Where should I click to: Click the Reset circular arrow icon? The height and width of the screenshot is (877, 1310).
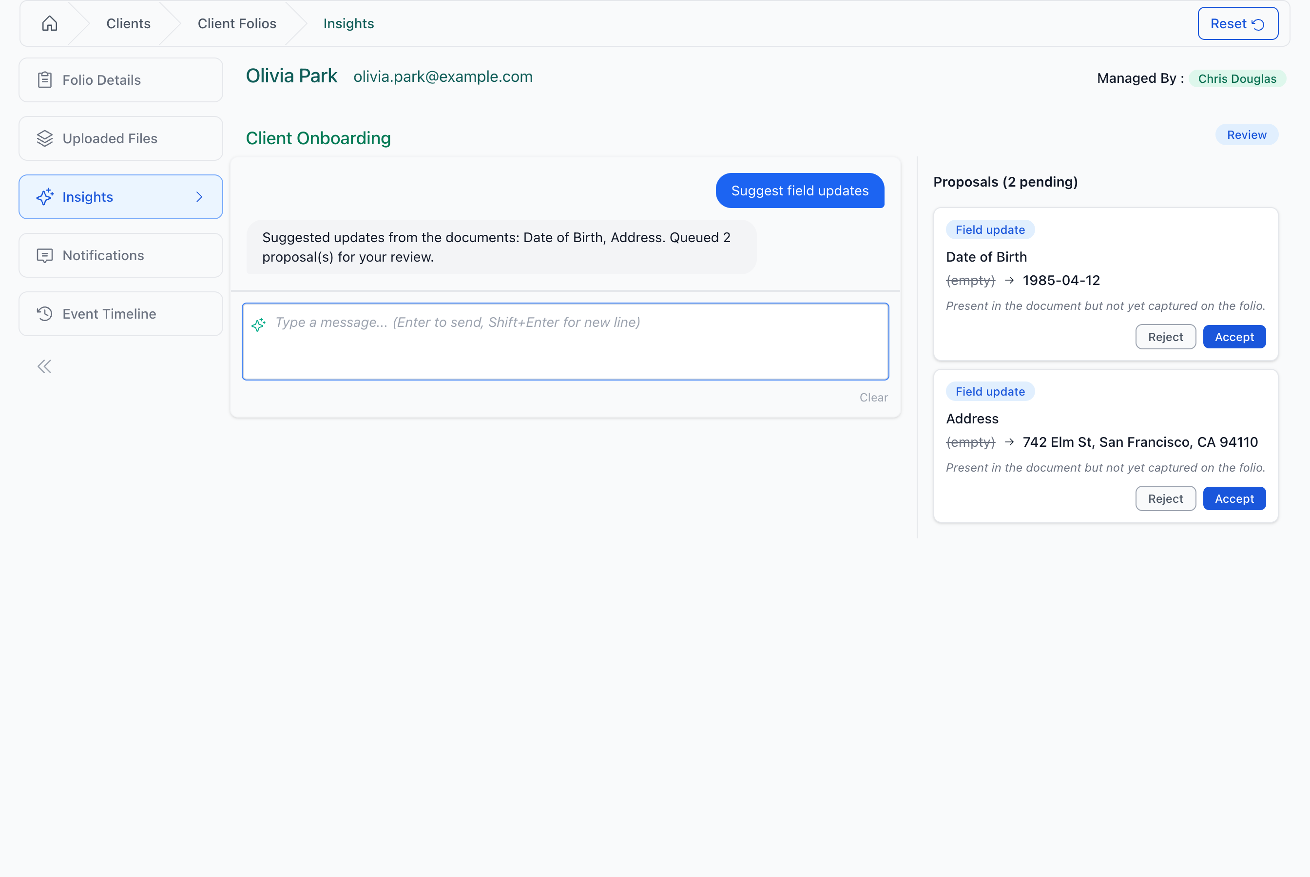1258,24
